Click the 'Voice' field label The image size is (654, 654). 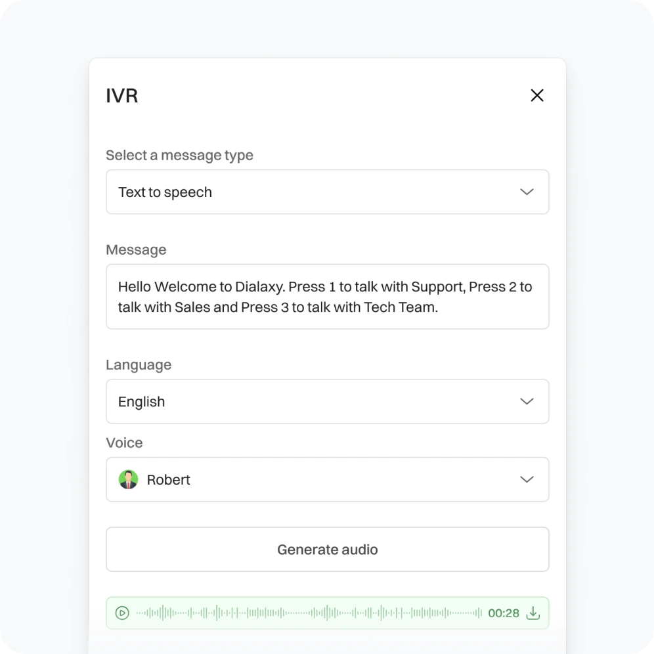point(124,443)
